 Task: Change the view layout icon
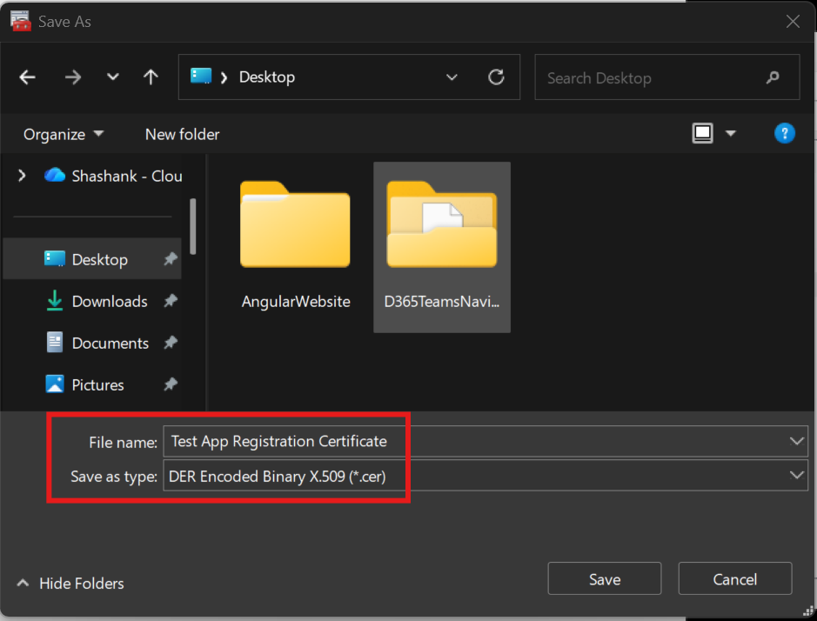click(702, 133)
